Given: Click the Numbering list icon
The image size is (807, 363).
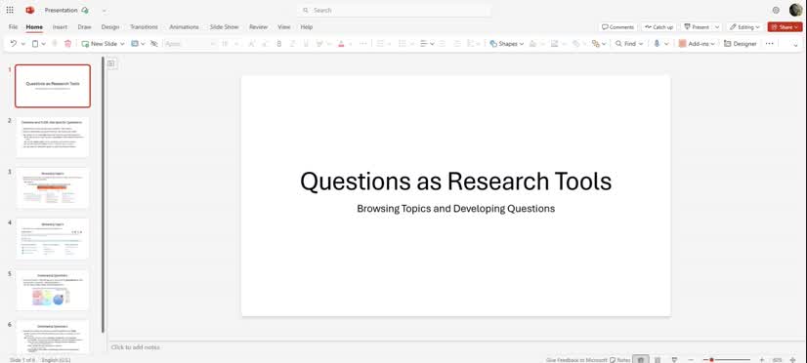Looking at the screenshot, I should 403,44.
